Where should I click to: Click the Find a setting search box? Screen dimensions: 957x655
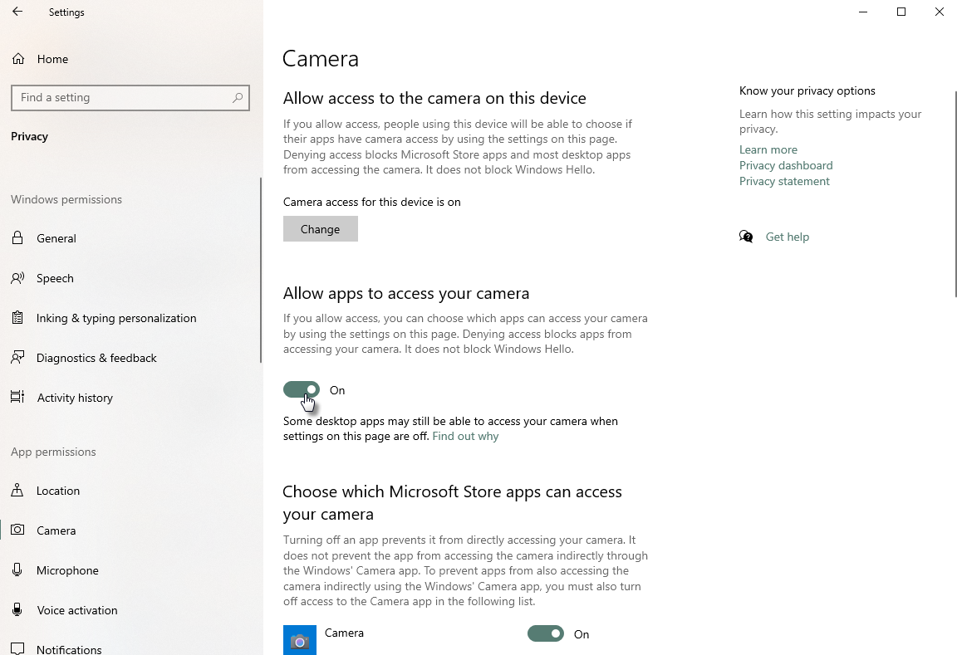coord(130,98)
